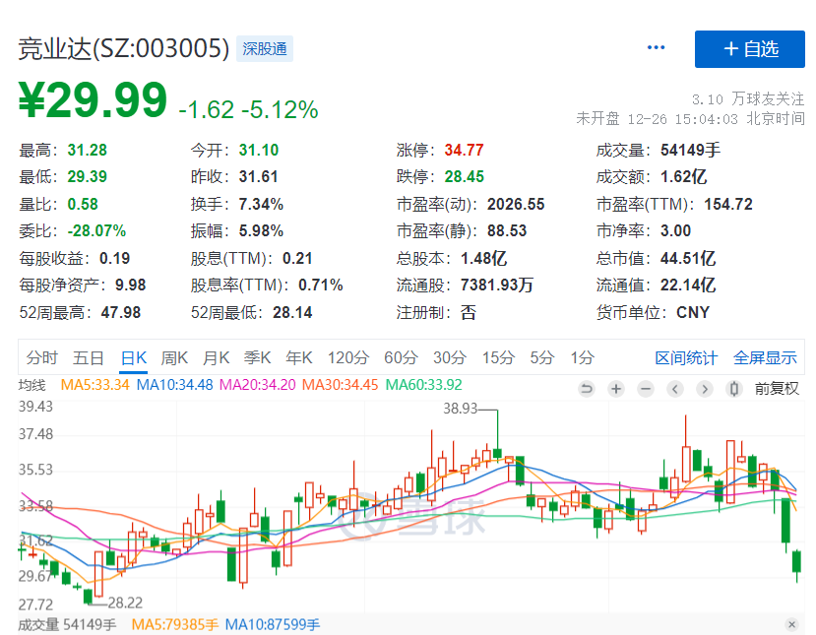Switch to the 120分 chart tab

[347, 357]
